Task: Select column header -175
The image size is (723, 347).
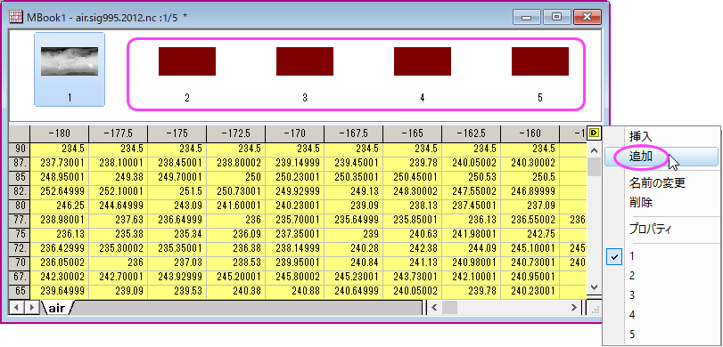Action: tap(177, 133)
